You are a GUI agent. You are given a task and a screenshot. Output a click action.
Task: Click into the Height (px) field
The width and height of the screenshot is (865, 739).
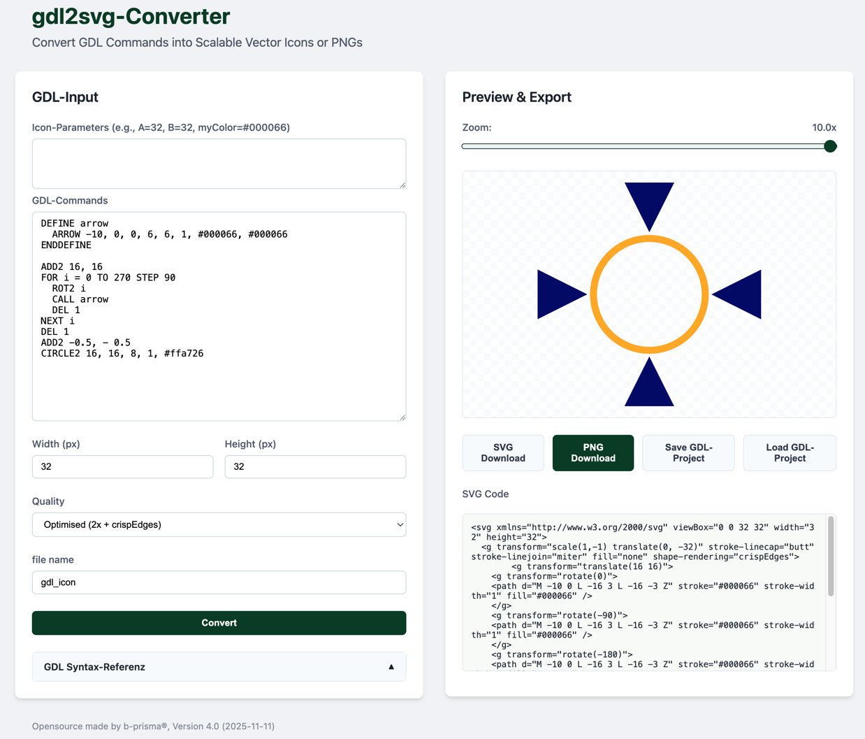(315, 466)
